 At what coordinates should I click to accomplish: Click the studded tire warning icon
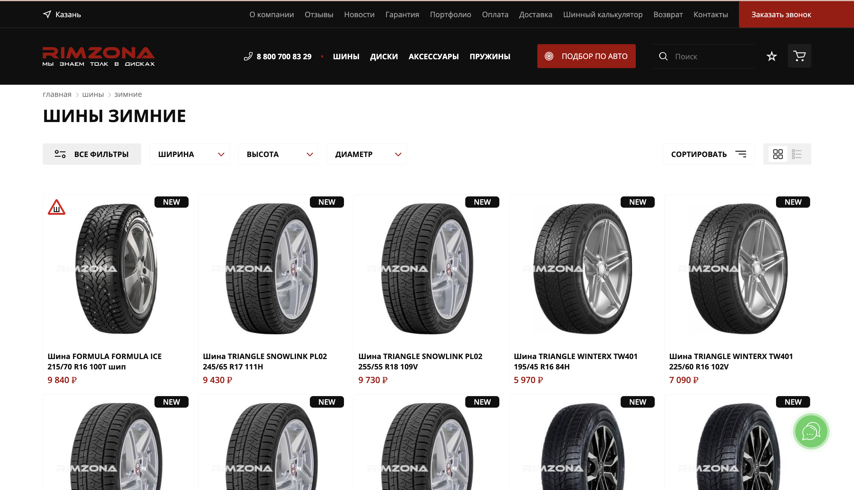pos(57,207)
